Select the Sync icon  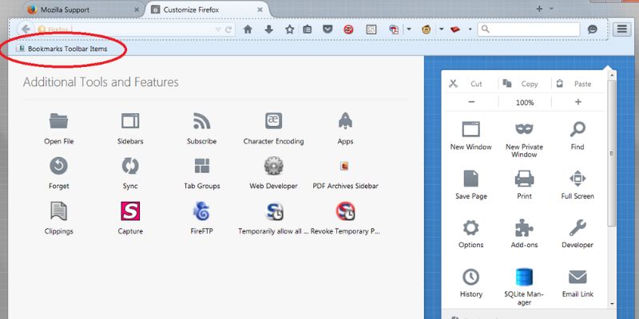pyautogui.click(x=130, y=166)
